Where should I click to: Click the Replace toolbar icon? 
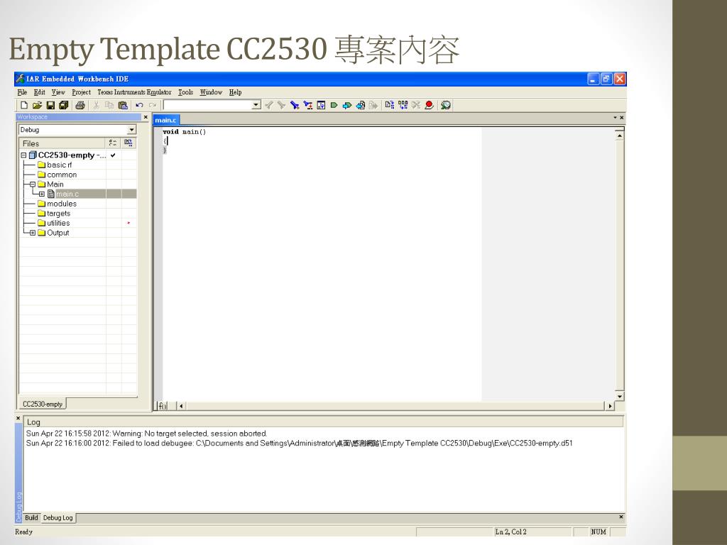(308, 105)
